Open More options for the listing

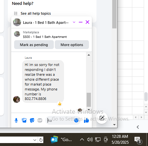point(72,45)
